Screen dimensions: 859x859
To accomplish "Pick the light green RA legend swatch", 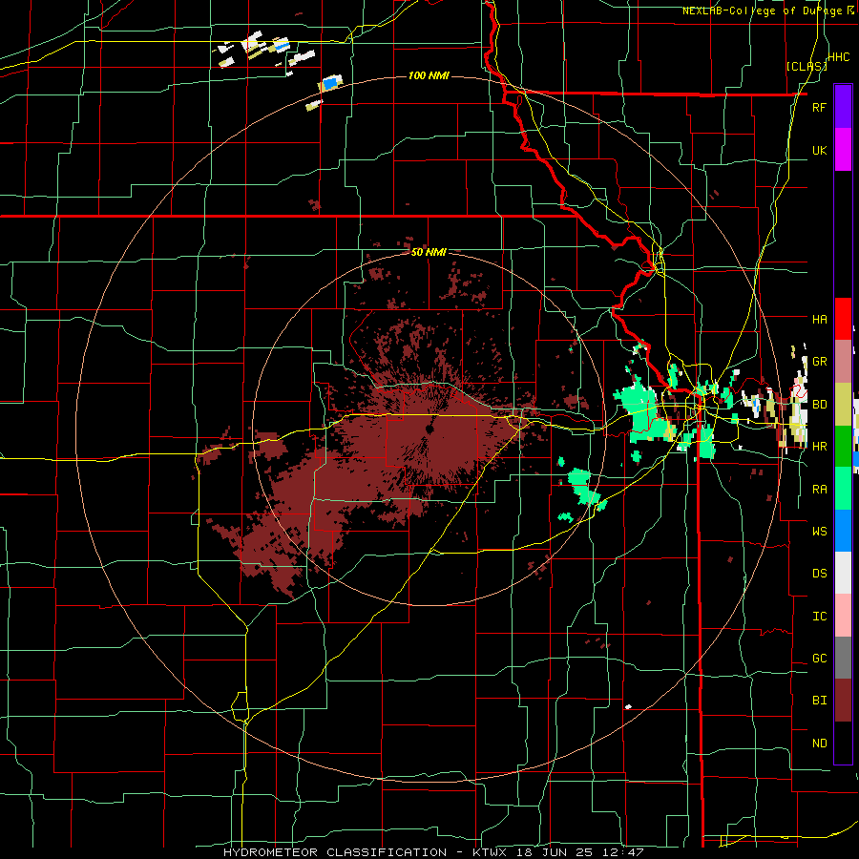I will [843, 489].
